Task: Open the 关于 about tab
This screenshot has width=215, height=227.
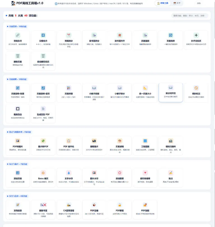Action: 177,3
